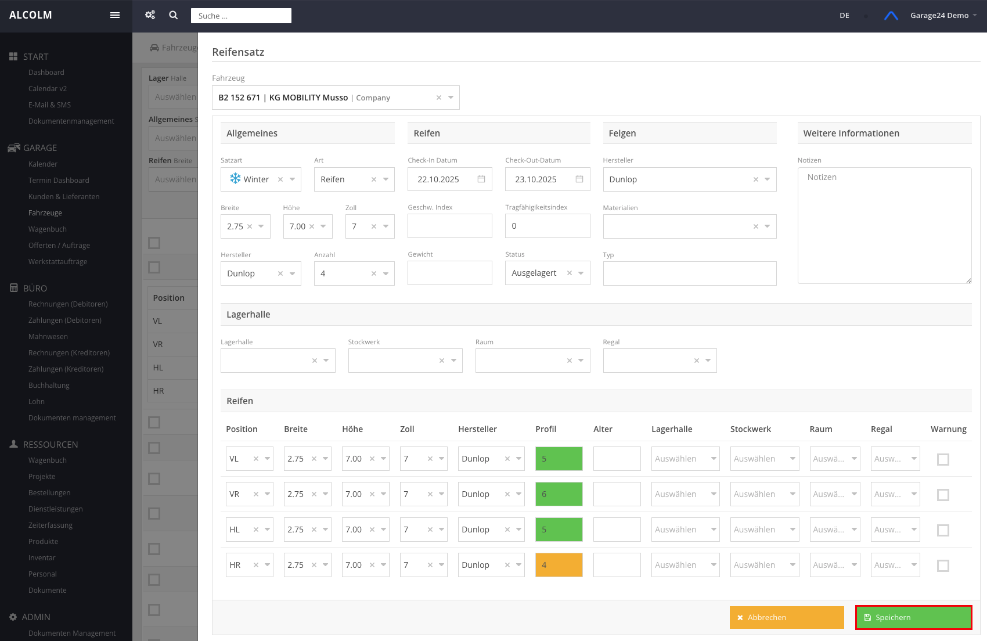987x641 pixels.
Task: Open the Anzahl dropdown
Action: (386, 273)
